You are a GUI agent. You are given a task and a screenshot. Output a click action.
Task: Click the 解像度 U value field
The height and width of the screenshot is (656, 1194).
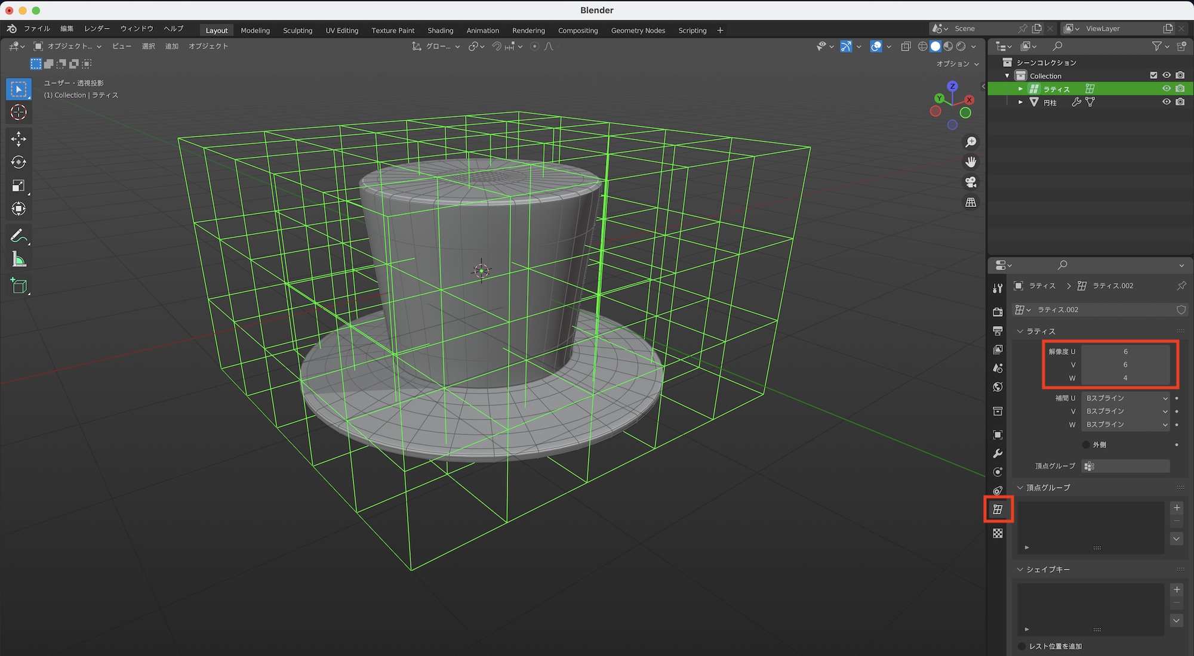click(x=1125, y=351)
